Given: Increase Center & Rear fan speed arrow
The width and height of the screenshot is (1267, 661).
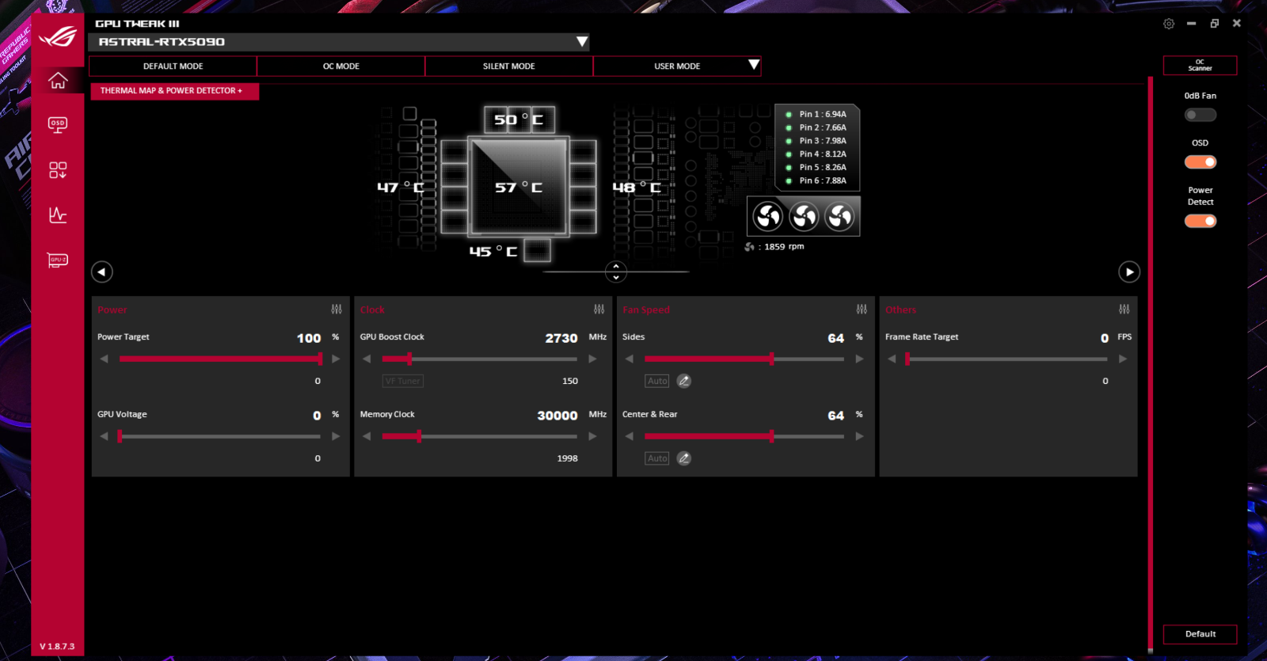Looking at the screenshot, I should coord(859,436).
